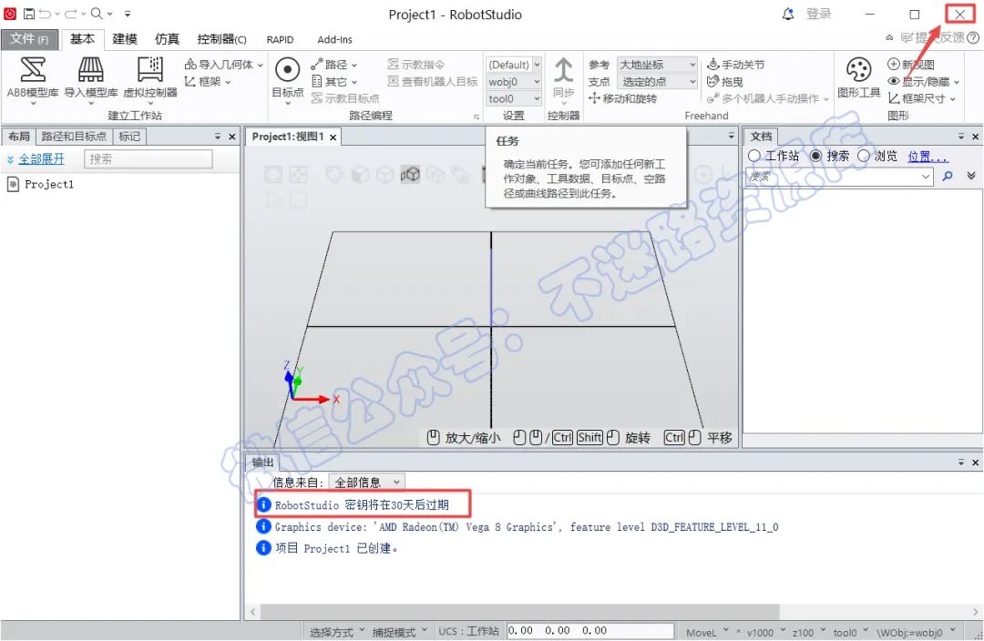Click 全部展开 expand all link
This screenshot has width=984, height=641.
(x=41, y=158)
